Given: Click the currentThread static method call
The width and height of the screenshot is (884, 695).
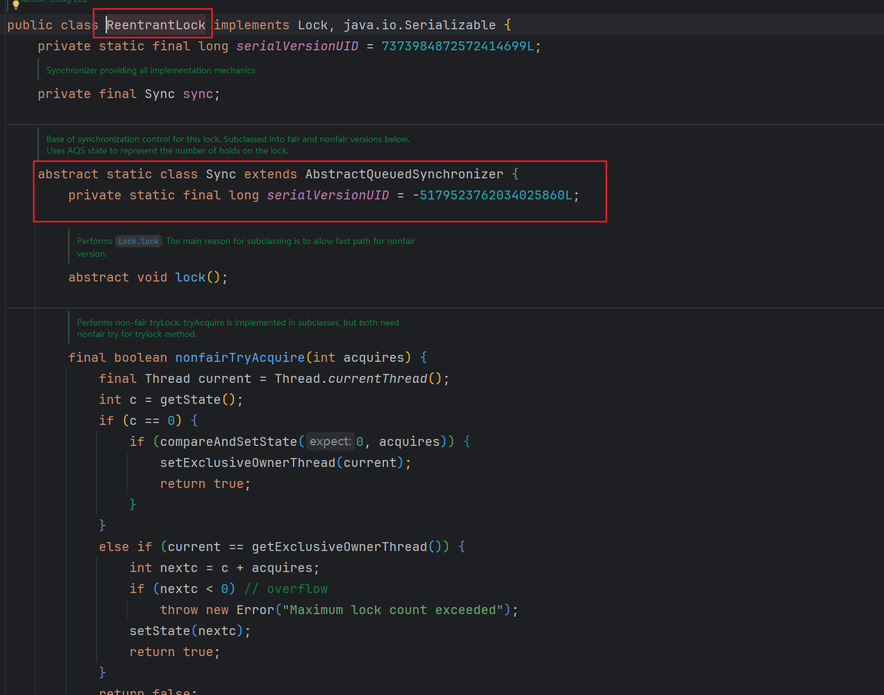Looking at the screenshot, I should pos(378,379).
